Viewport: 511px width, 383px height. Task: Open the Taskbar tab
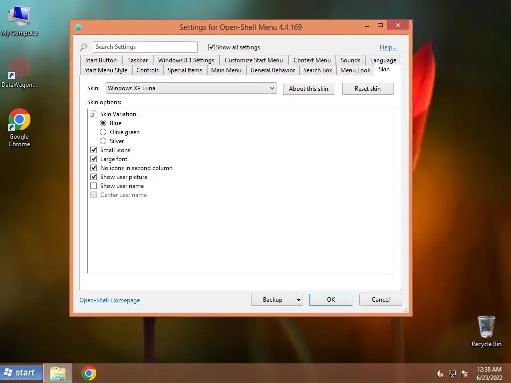click(138, 60)
